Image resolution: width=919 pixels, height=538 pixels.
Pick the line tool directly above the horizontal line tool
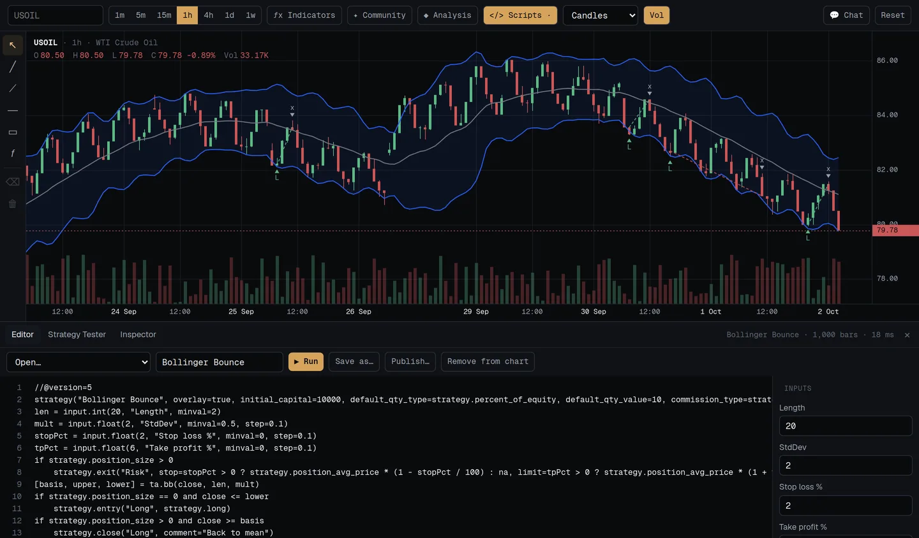(x=13, y=89)
